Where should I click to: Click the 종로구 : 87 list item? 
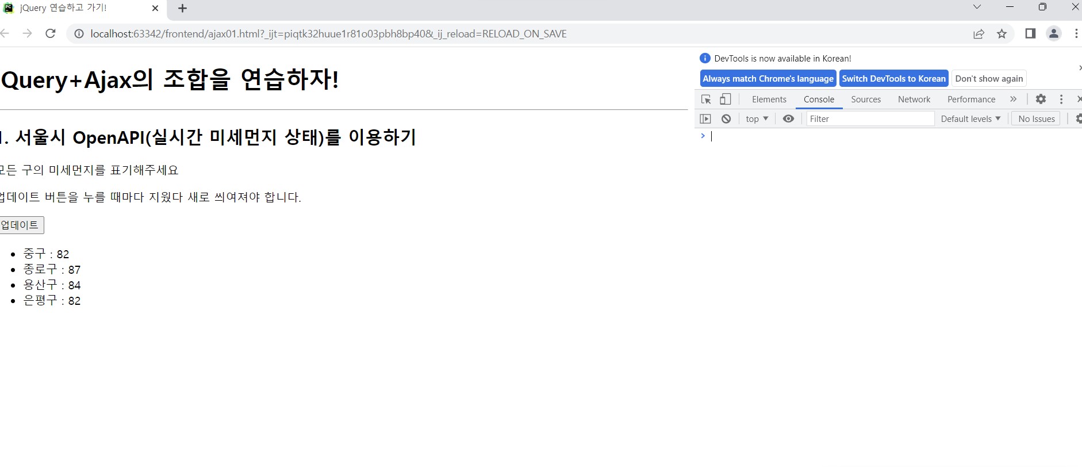coord(52,270)
